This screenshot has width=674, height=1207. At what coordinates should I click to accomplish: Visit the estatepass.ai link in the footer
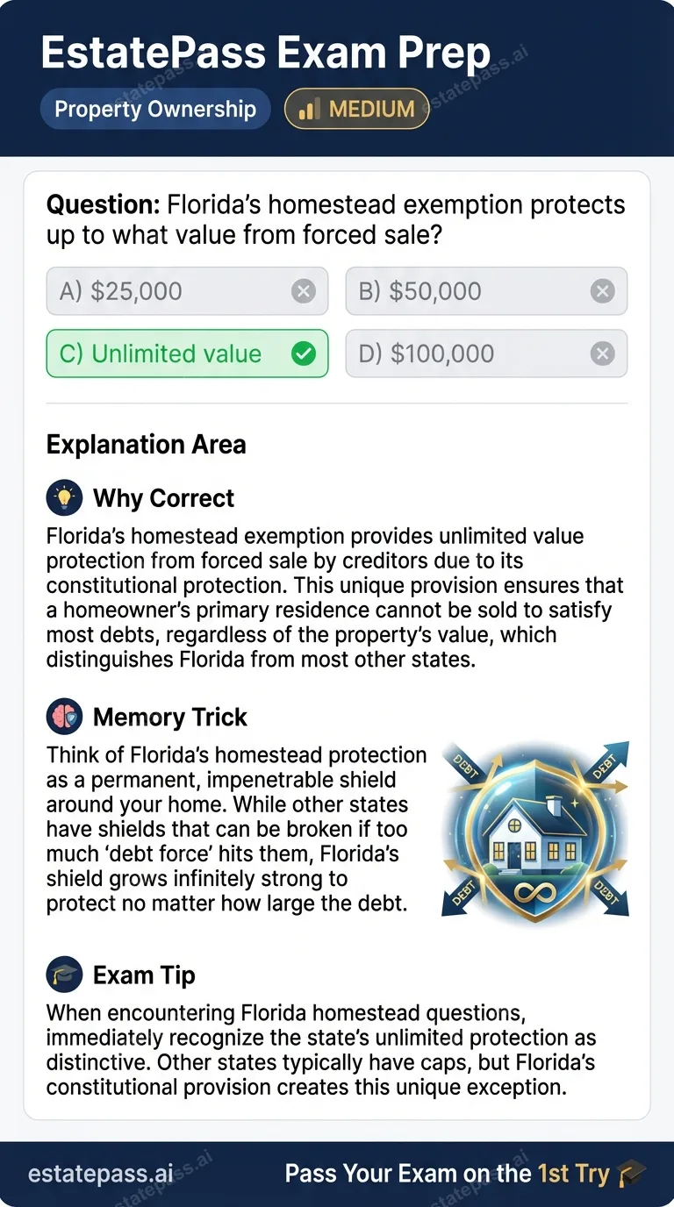99,1173
